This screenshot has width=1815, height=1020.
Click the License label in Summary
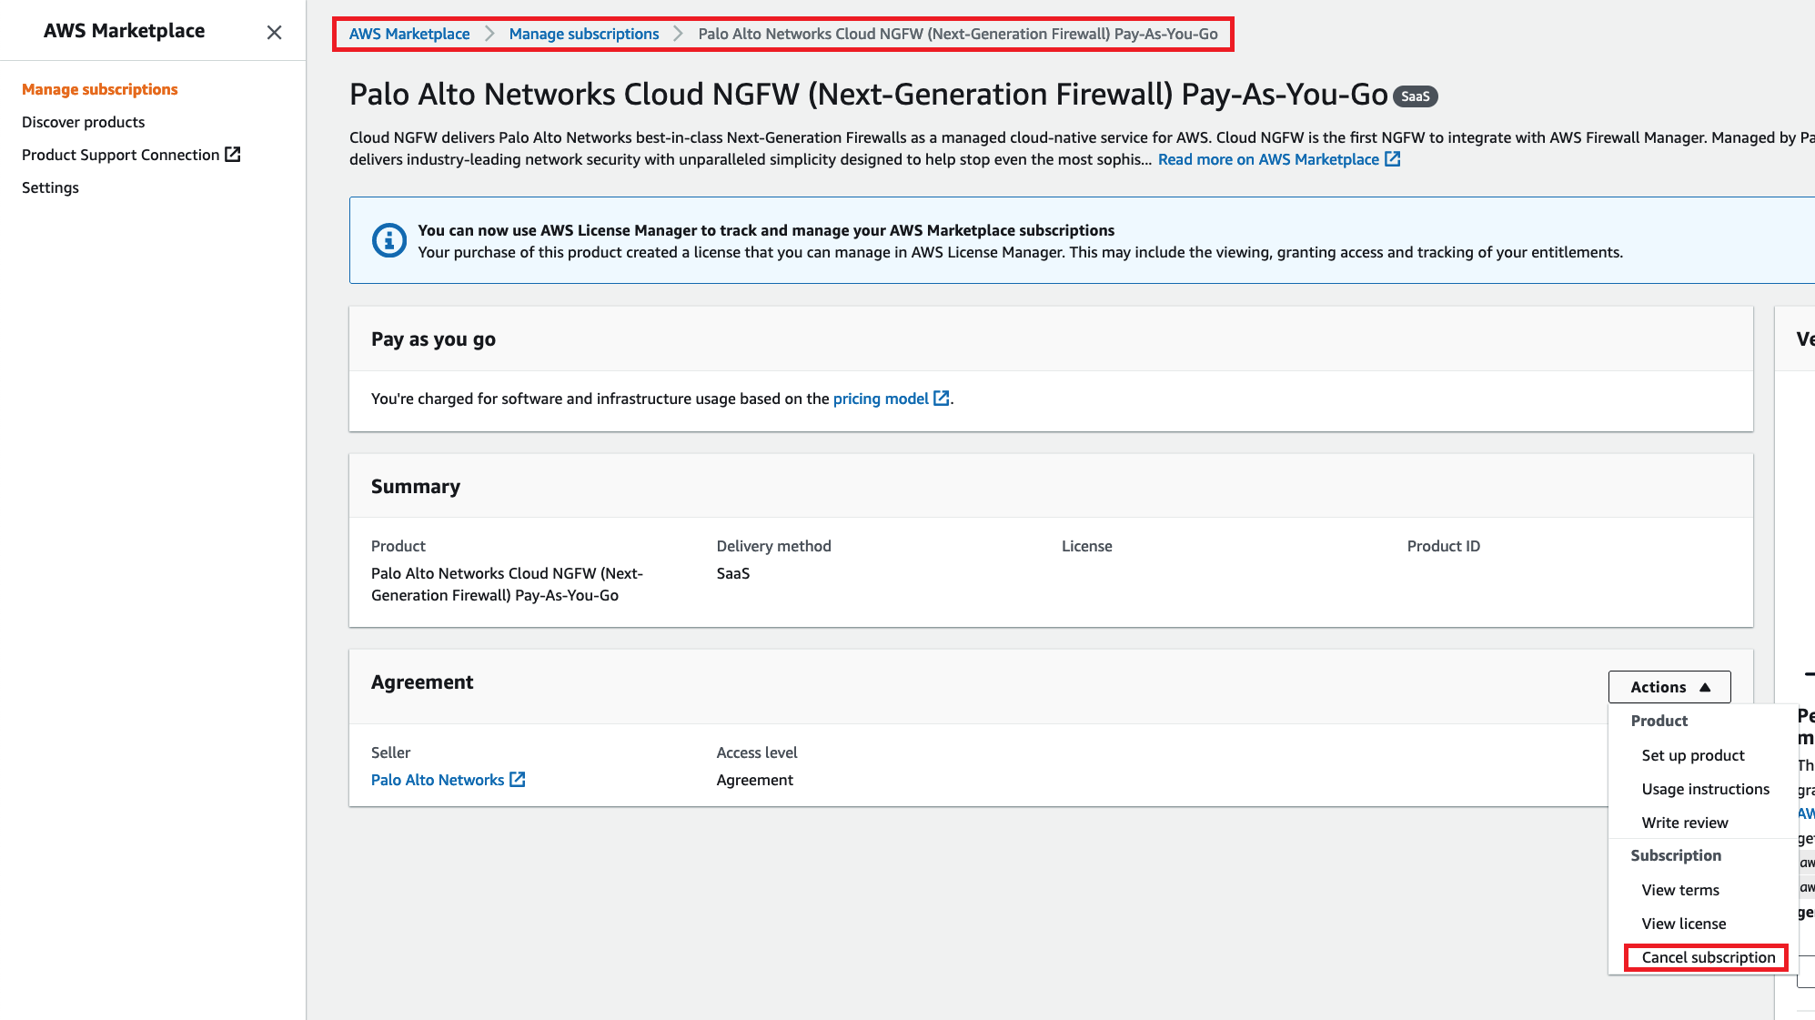coord(1087,546)
